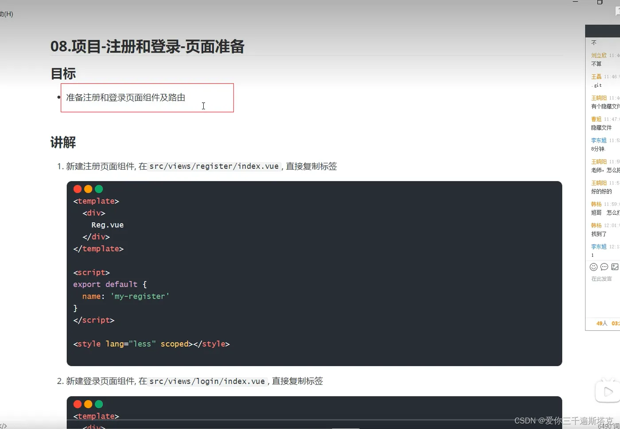620x429 pixels.
Task: Click inline code 'src/views/login/index.vue'
Action: click(x=207, y=381)
